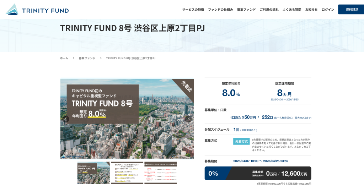The height and width of the screenshot is (186, 364).
Task: Open サービスの特徴 menu item
Action: (x=193, y=10)
